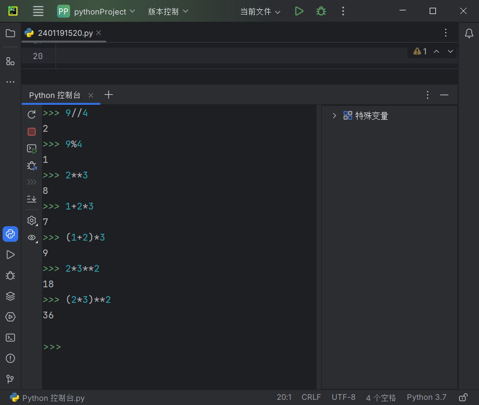Click the console input prompt line
Image resolution: width=479 pixels, height=405 pixels.
click(180, 347)
